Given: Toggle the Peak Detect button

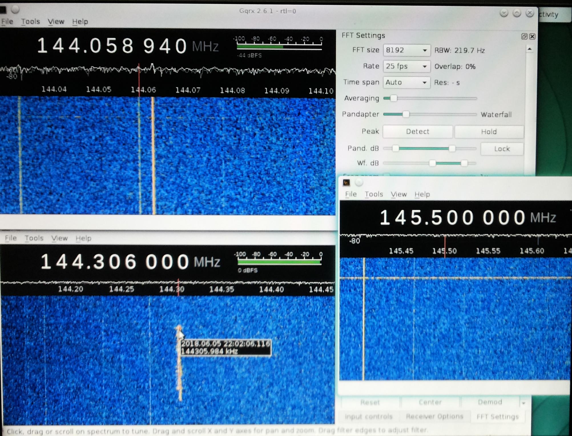Looking at the screenshot, I should [x=417, y=132].
